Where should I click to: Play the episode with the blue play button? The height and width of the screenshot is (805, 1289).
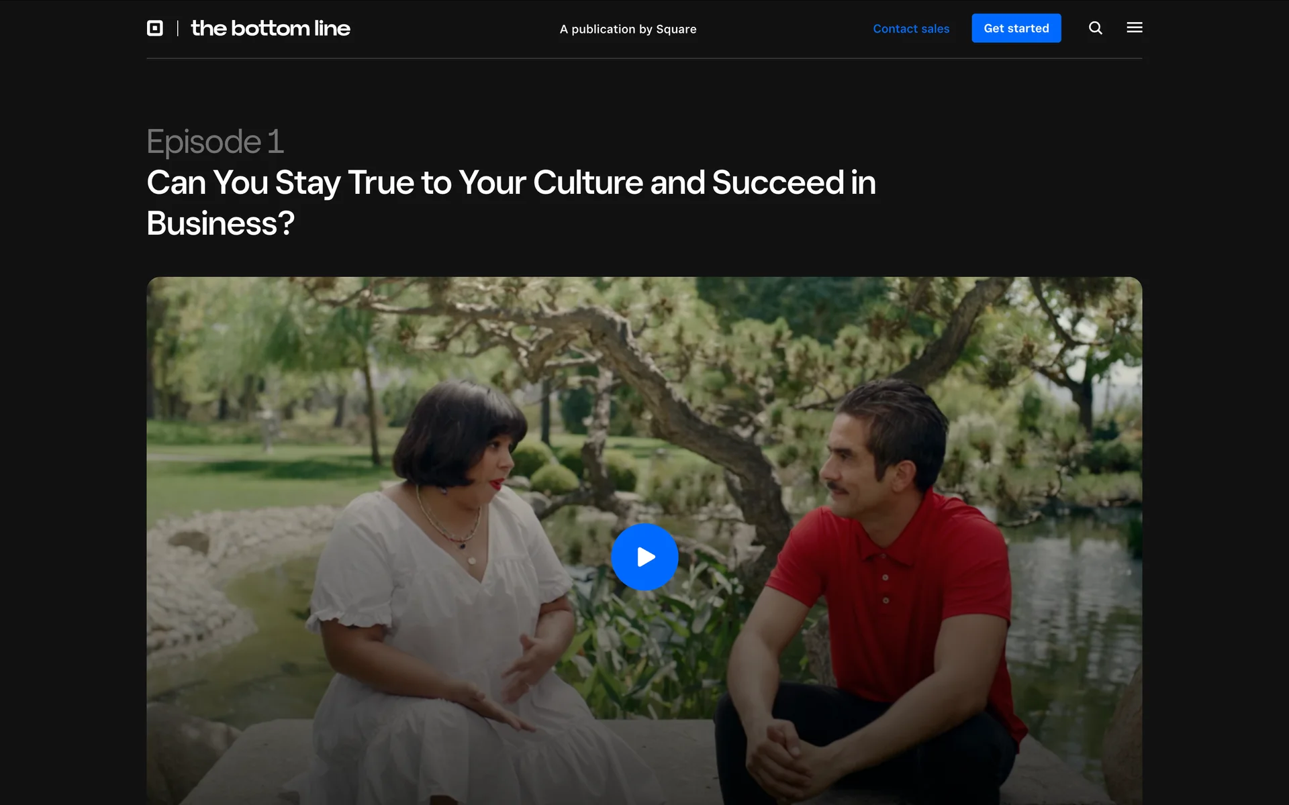click(644, 557)
